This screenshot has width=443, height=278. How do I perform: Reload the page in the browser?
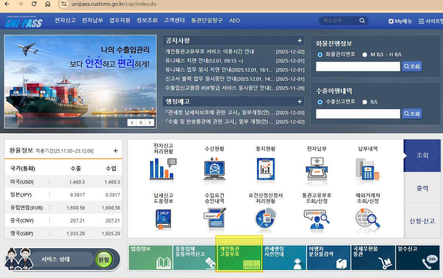[34, 4]
